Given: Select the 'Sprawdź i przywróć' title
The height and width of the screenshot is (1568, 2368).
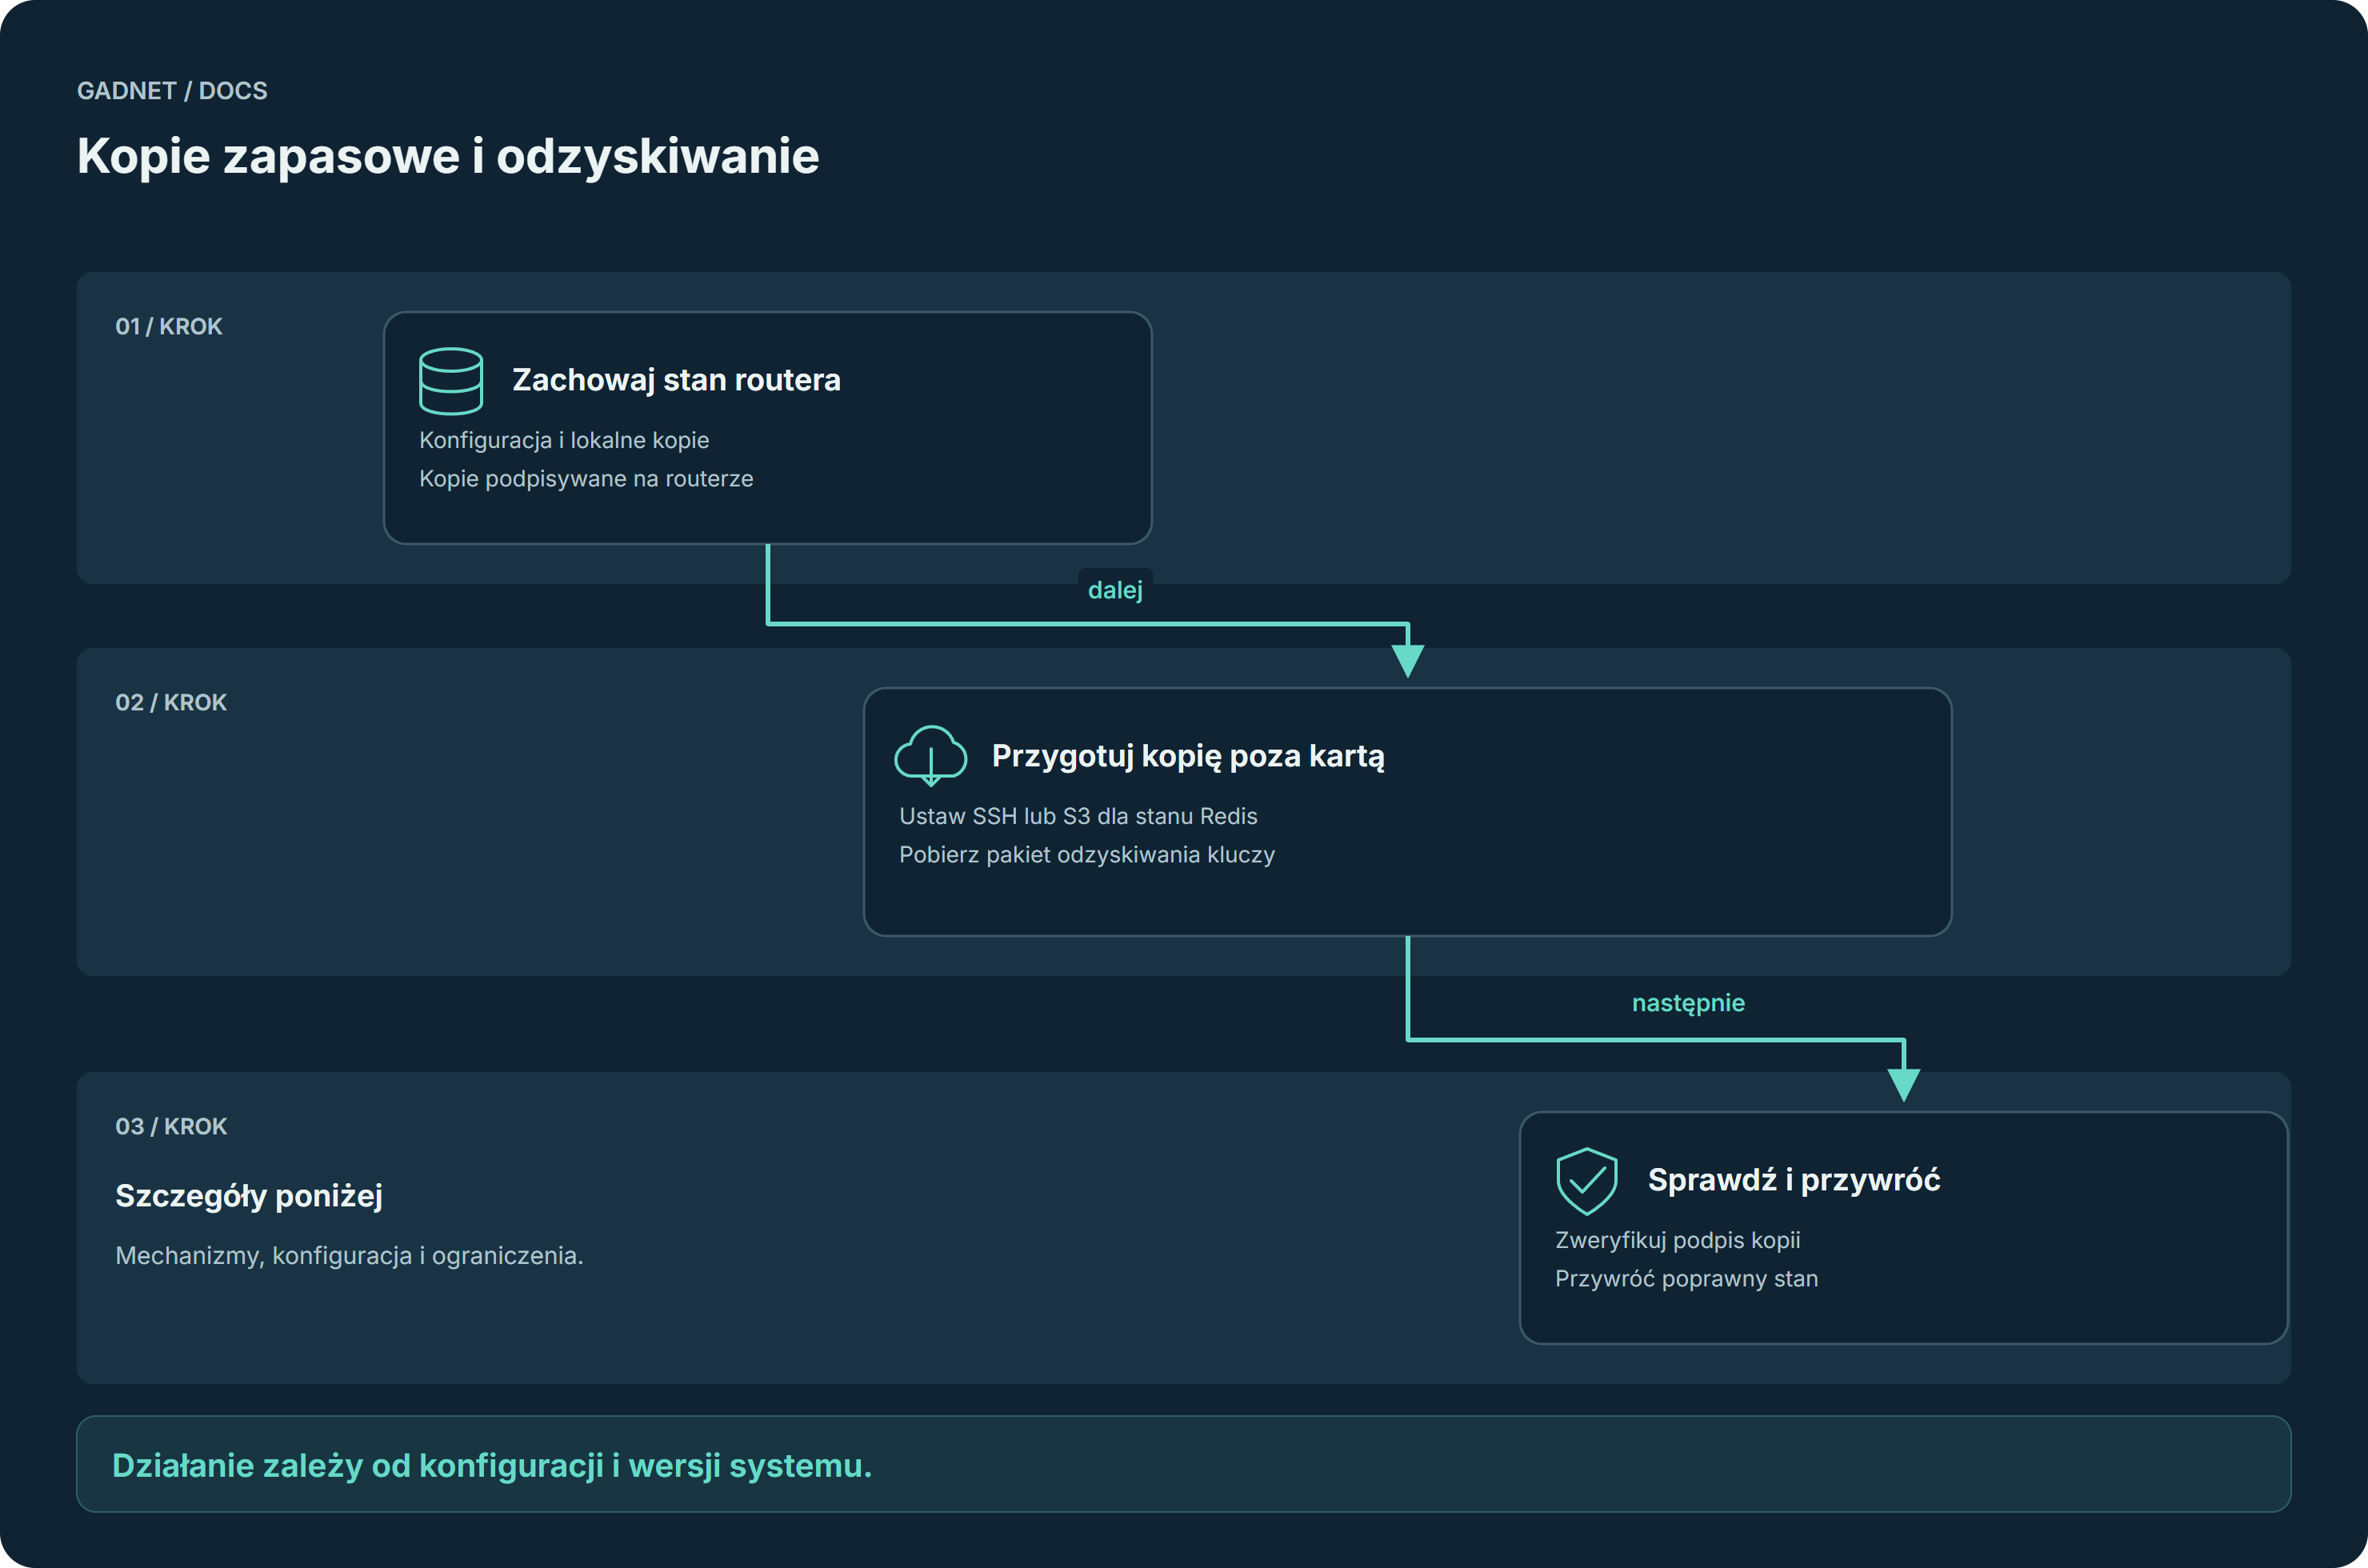Looking at the screenshot, I should pyautogui.click(x=1794, y=1180).
